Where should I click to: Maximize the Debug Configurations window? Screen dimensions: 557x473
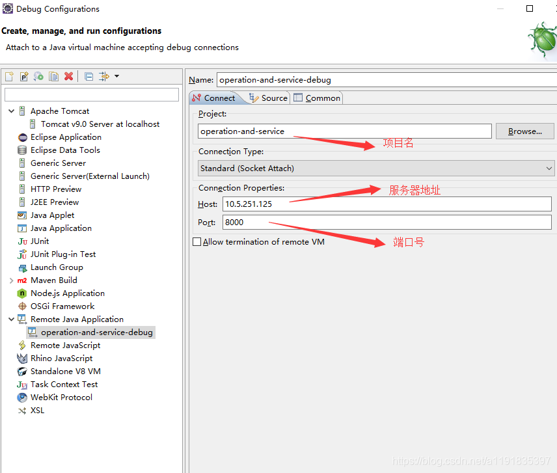coord(529,8)
